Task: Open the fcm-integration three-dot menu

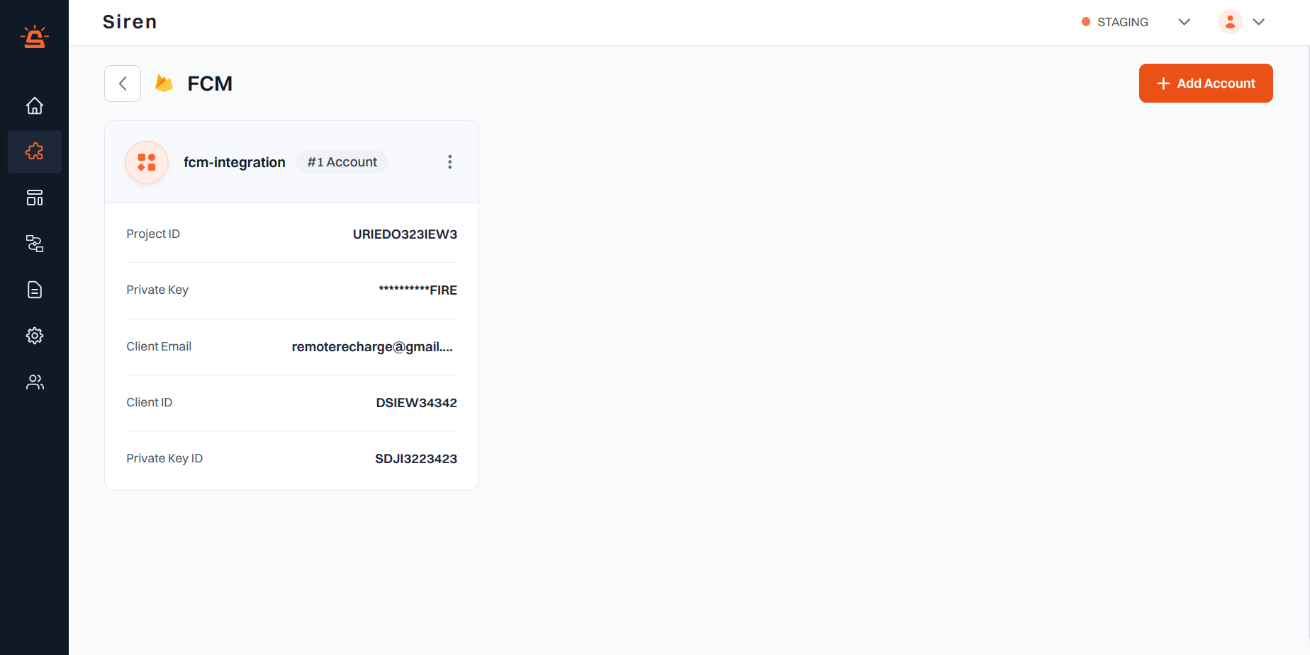Action: (449, 162)
